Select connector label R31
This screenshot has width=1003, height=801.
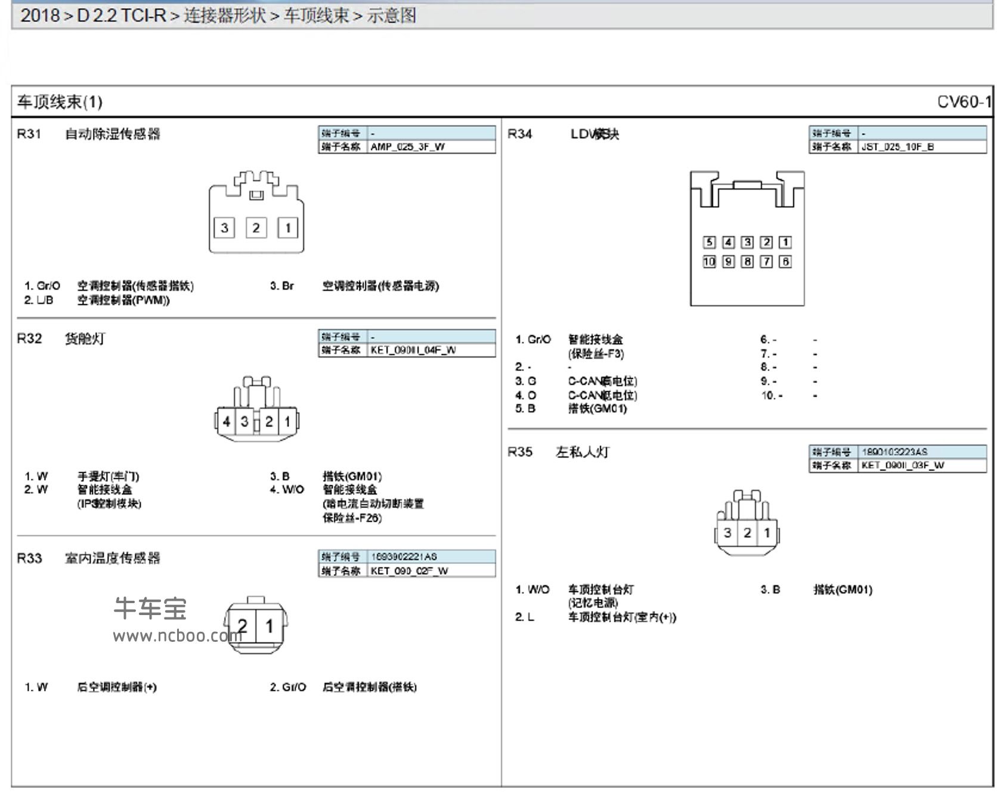point(29,134)
